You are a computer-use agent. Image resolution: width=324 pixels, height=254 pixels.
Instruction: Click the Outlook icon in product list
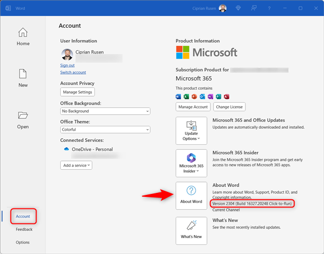202,97
